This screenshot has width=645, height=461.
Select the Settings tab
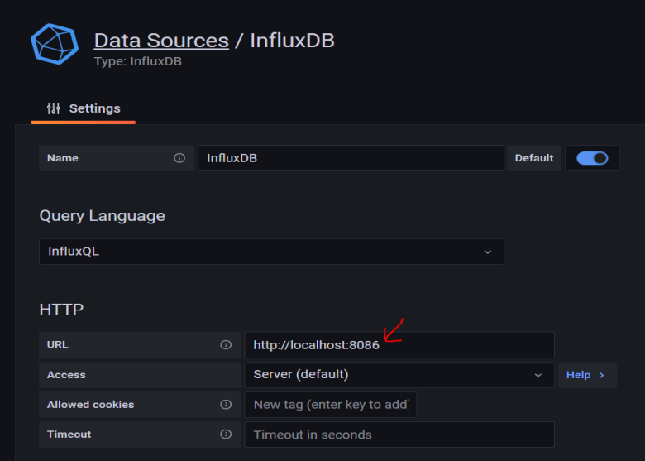83,108
